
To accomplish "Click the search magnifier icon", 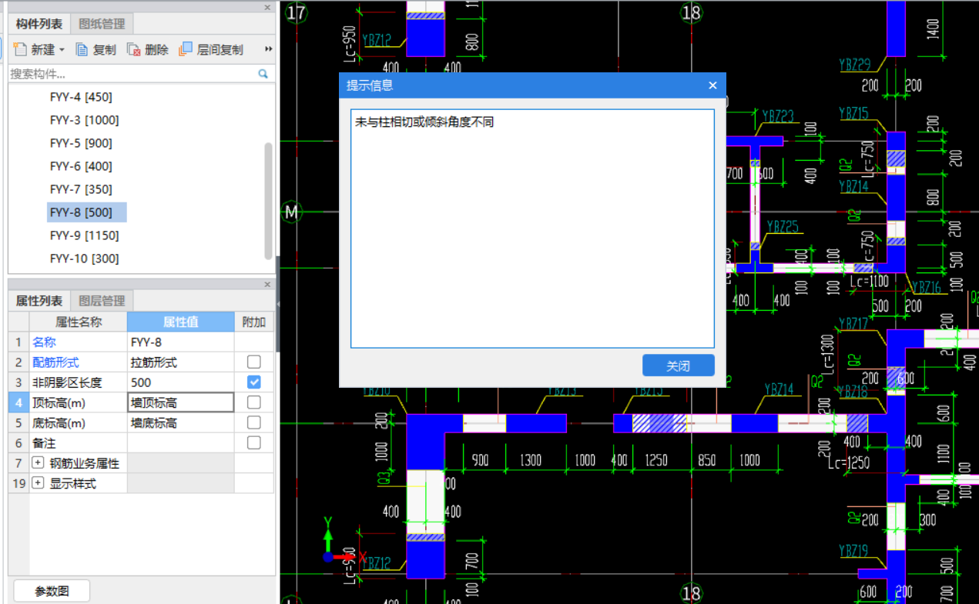I will click(x=263, y=74).
